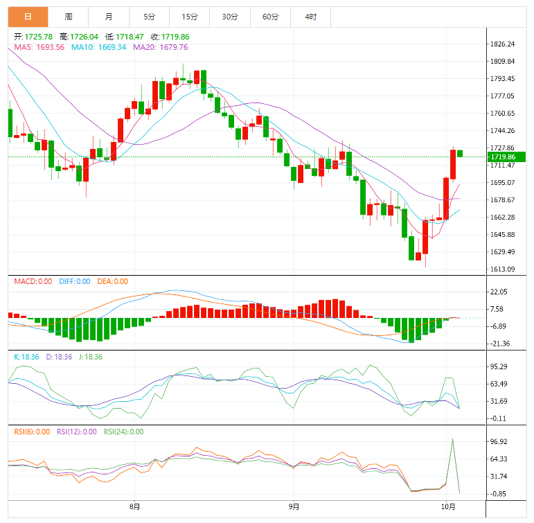Viewport: 534px width, 523px height.
Task: Open the 15分 timeframe tab
Action: click(x=189, y=17)
